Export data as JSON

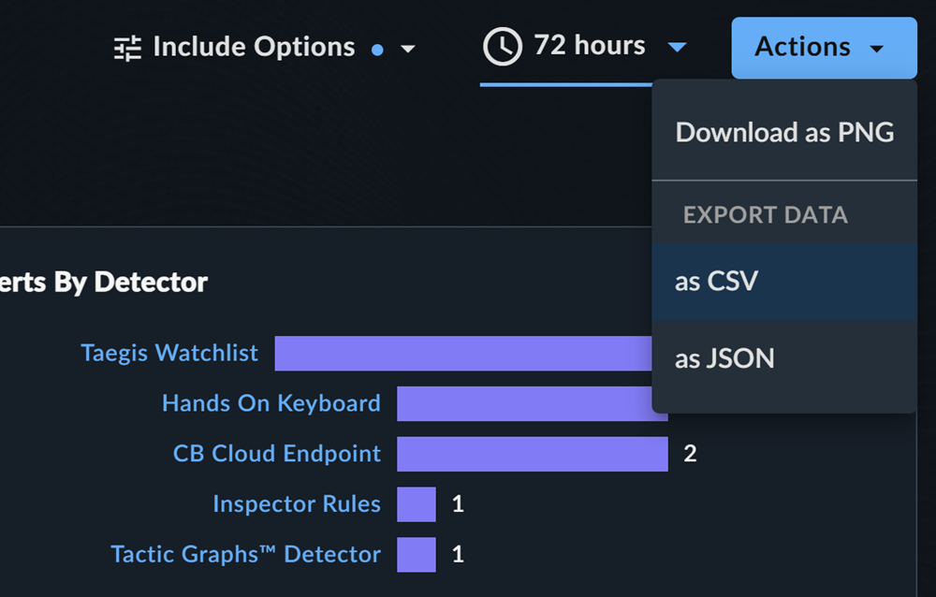[x=784, y=359]
